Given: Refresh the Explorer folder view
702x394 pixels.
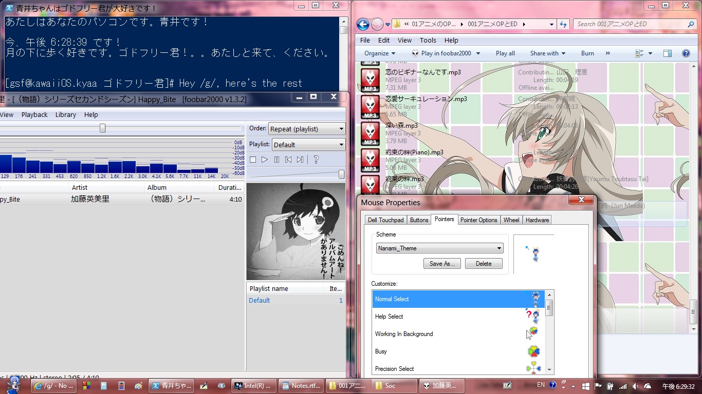Looking at the screenshot, I should tap(563, 24).
